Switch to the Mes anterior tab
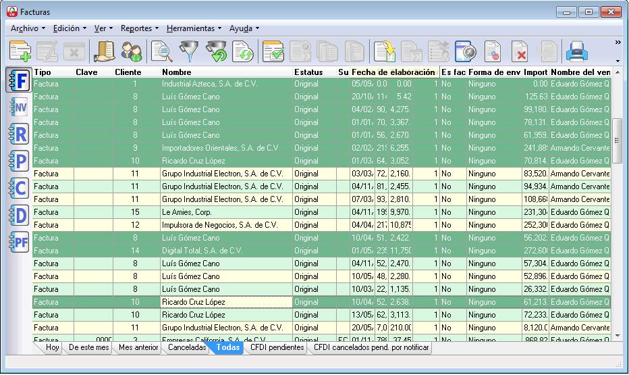The height and width of the screenshot is (375, 629). click(138, 347)
